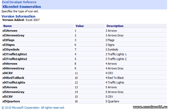The width and height of the screenshot is (170, 111).
Task: Click the Description column header
Action: click(115, 26)
